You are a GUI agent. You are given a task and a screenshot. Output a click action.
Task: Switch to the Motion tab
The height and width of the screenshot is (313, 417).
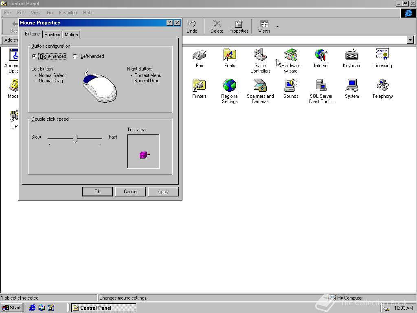[71, 35]
